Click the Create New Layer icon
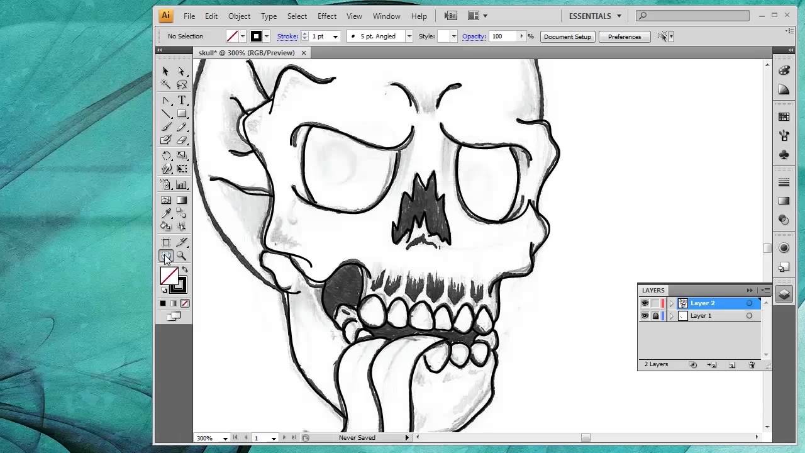Viewport: 805px width, 453px height. point(731,364)
